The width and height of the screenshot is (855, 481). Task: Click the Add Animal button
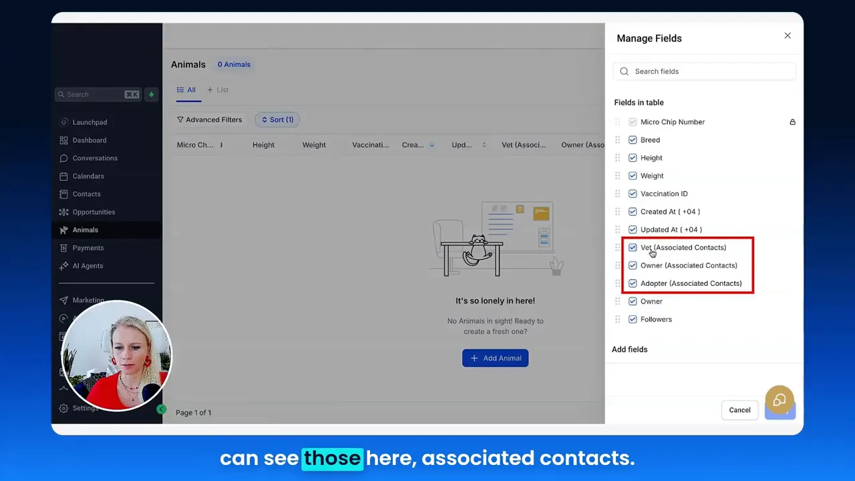click(x=495, y=357)
